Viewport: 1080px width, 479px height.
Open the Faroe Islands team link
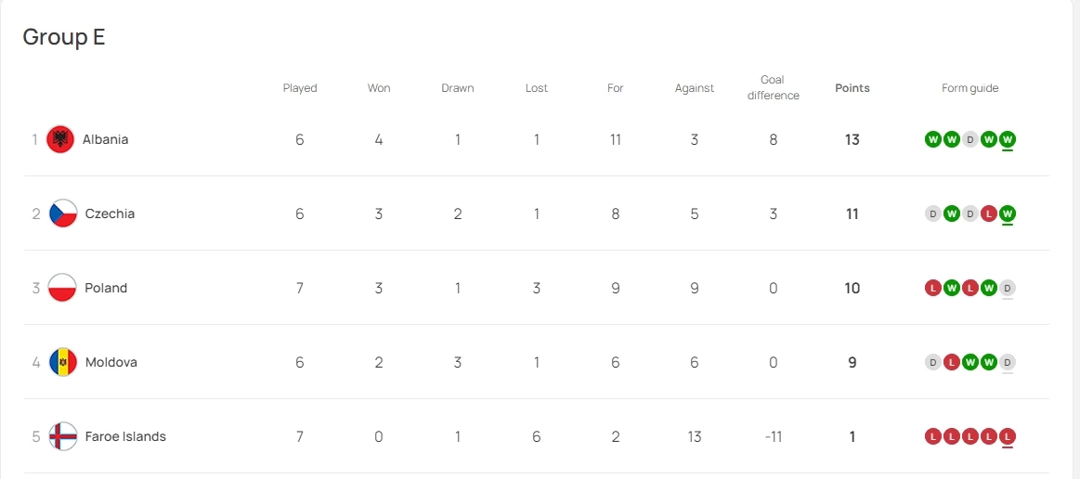pos(125,436)
